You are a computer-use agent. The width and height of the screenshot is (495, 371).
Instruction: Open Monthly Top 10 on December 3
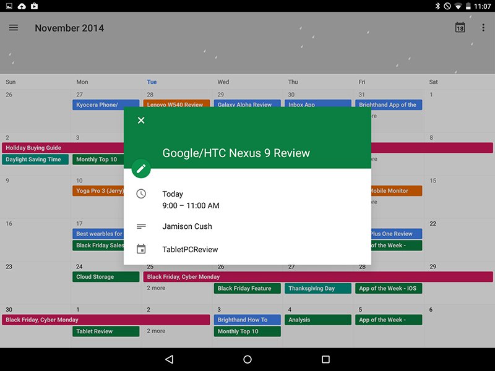click(247, 331)
